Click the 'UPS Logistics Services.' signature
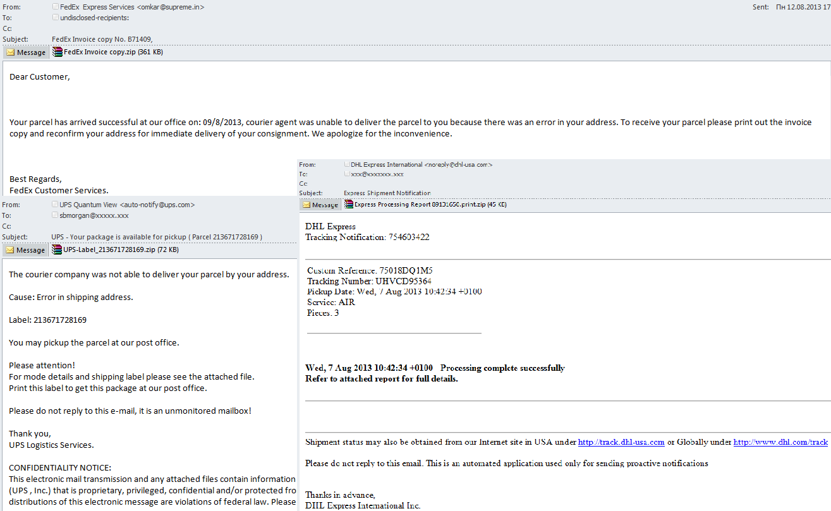Image resolution: width=831 pixels, height=511 pixels. [x=51, y=445]
